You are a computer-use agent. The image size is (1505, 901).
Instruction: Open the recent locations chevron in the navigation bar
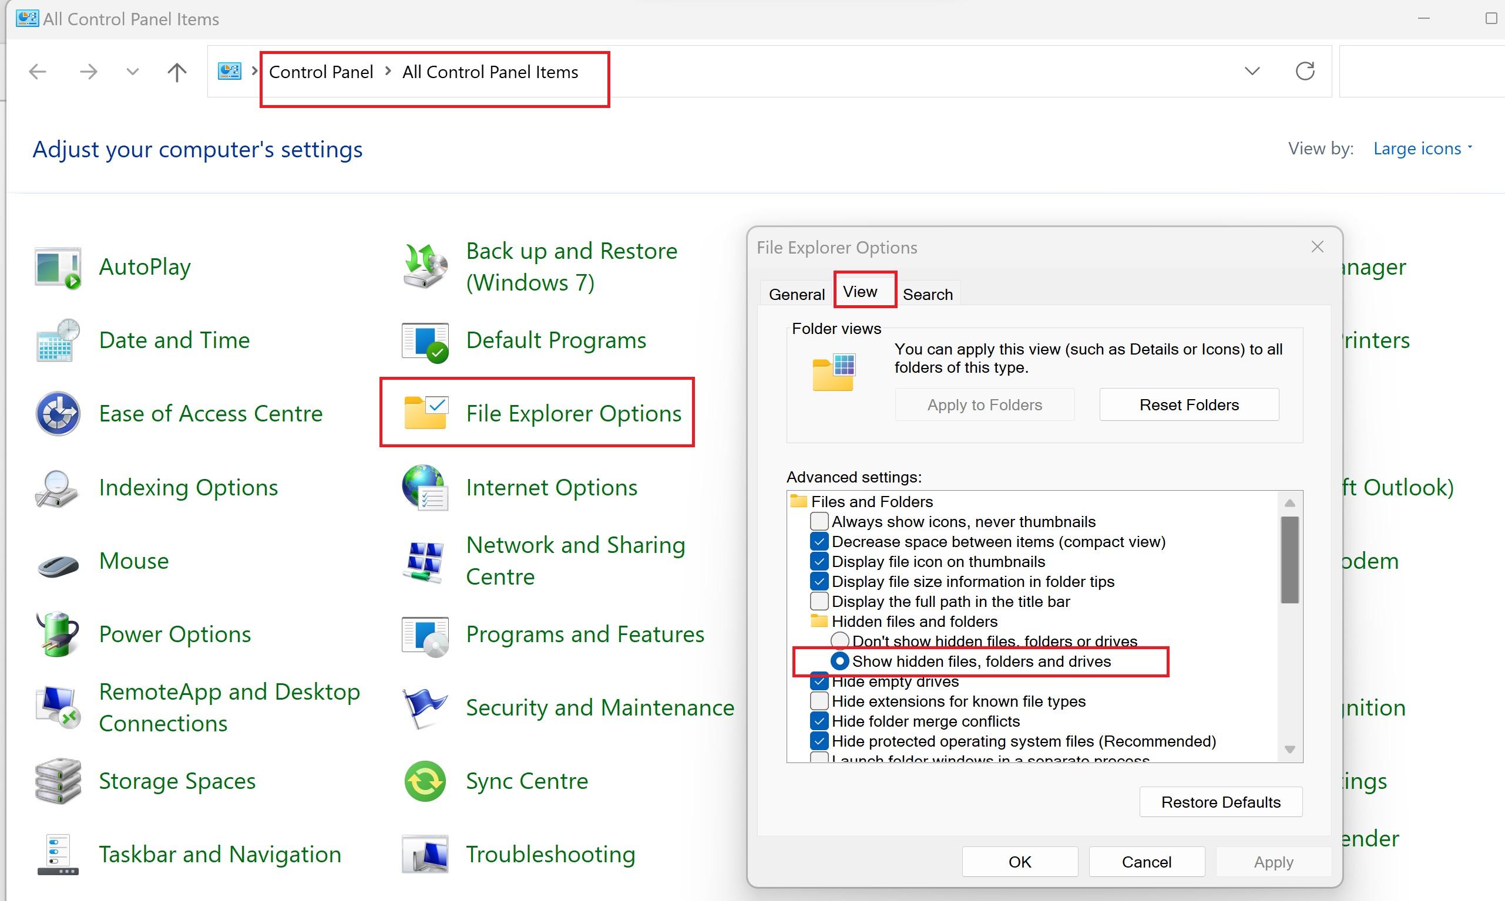coord(132,72)
